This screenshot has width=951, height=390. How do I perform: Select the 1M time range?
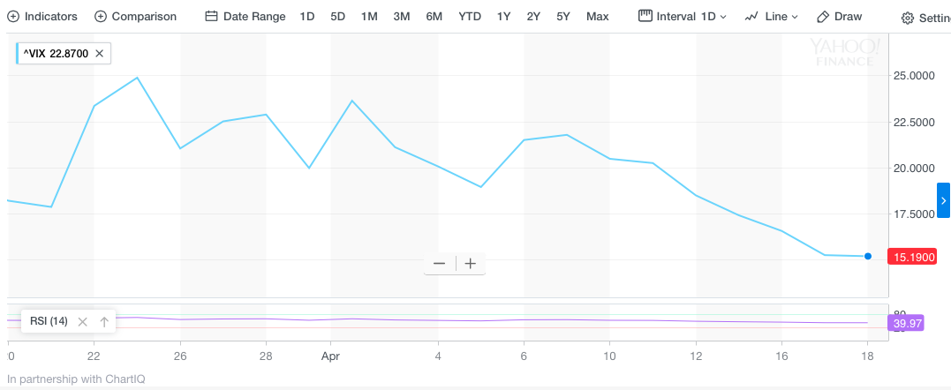(x=369, y=17)
